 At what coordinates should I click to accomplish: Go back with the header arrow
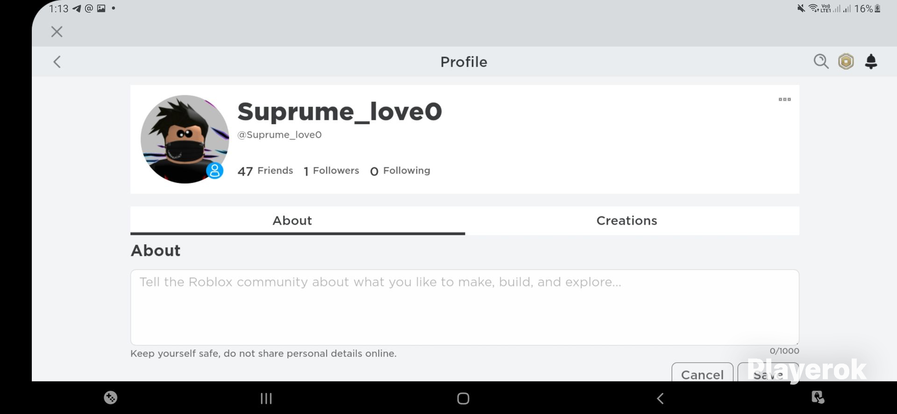tap(57, 62)
